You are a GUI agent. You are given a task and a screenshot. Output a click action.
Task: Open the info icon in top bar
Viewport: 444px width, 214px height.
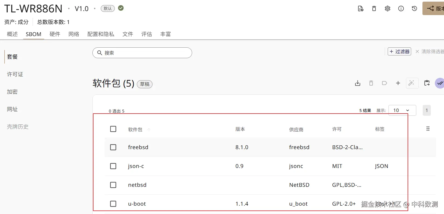401,9
